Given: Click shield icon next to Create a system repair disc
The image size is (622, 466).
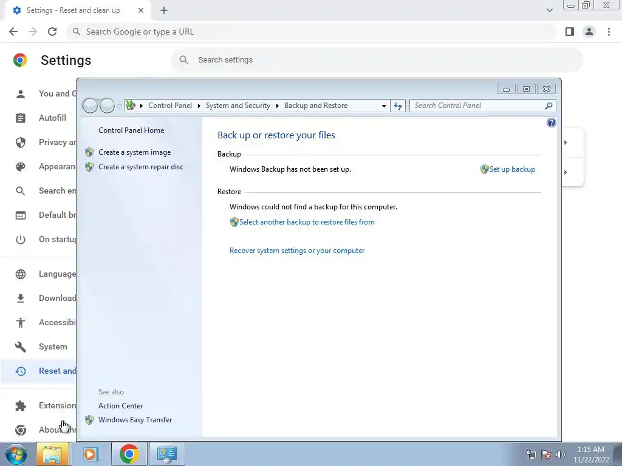Looking at the screenshot, I should [x=89, y=167].
